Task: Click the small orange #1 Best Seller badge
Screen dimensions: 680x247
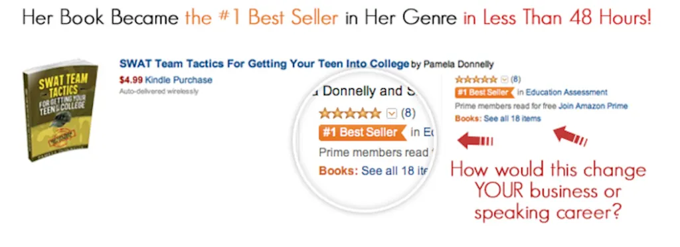Action: click(484, 92)
